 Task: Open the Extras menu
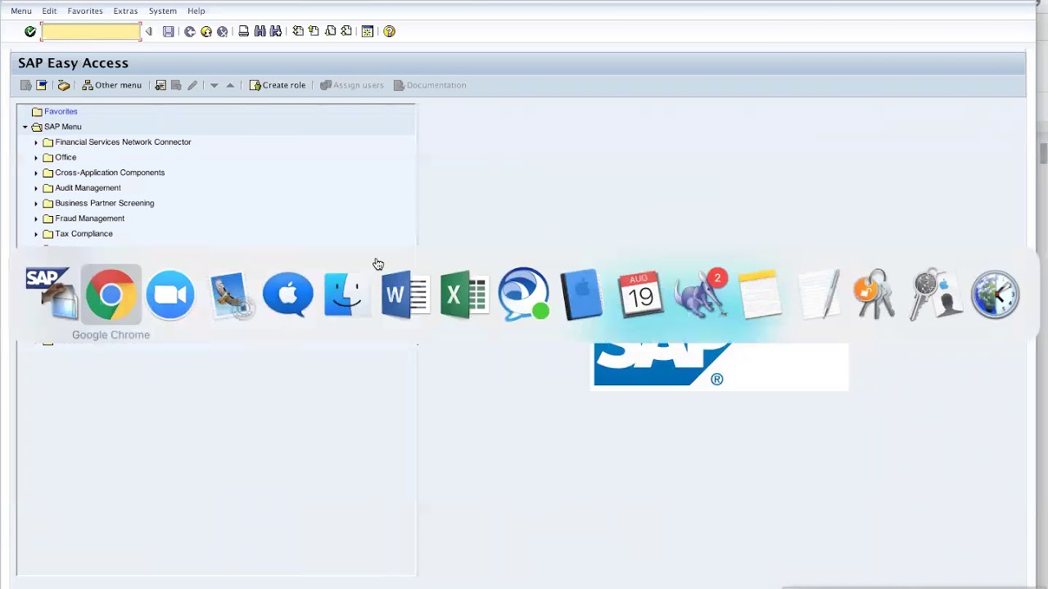125,11
